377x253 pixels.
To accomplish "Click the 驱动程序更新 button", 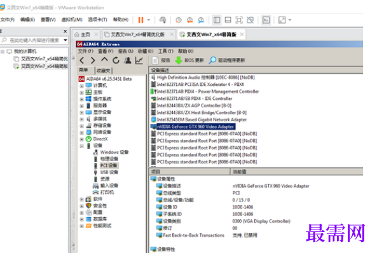I will click(227, 60).
